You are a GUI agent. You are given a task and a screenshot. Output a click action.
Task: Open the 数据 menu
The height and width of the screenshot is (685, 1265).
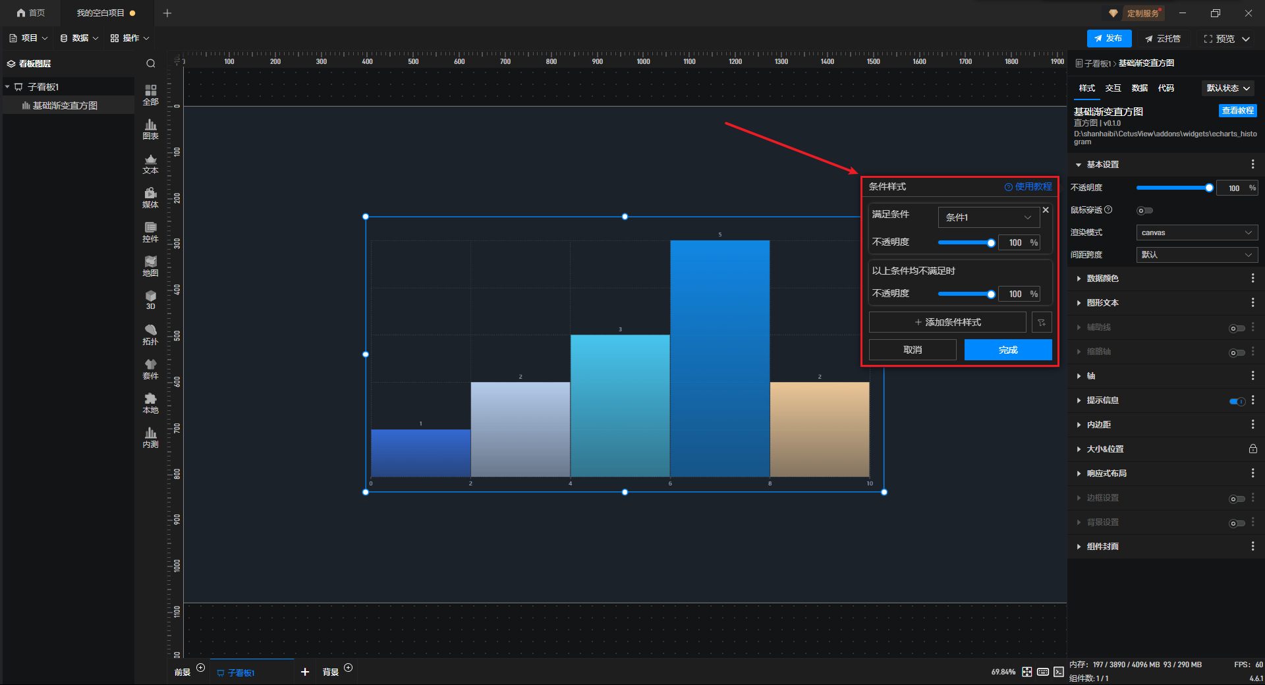(x=79, y=38)
